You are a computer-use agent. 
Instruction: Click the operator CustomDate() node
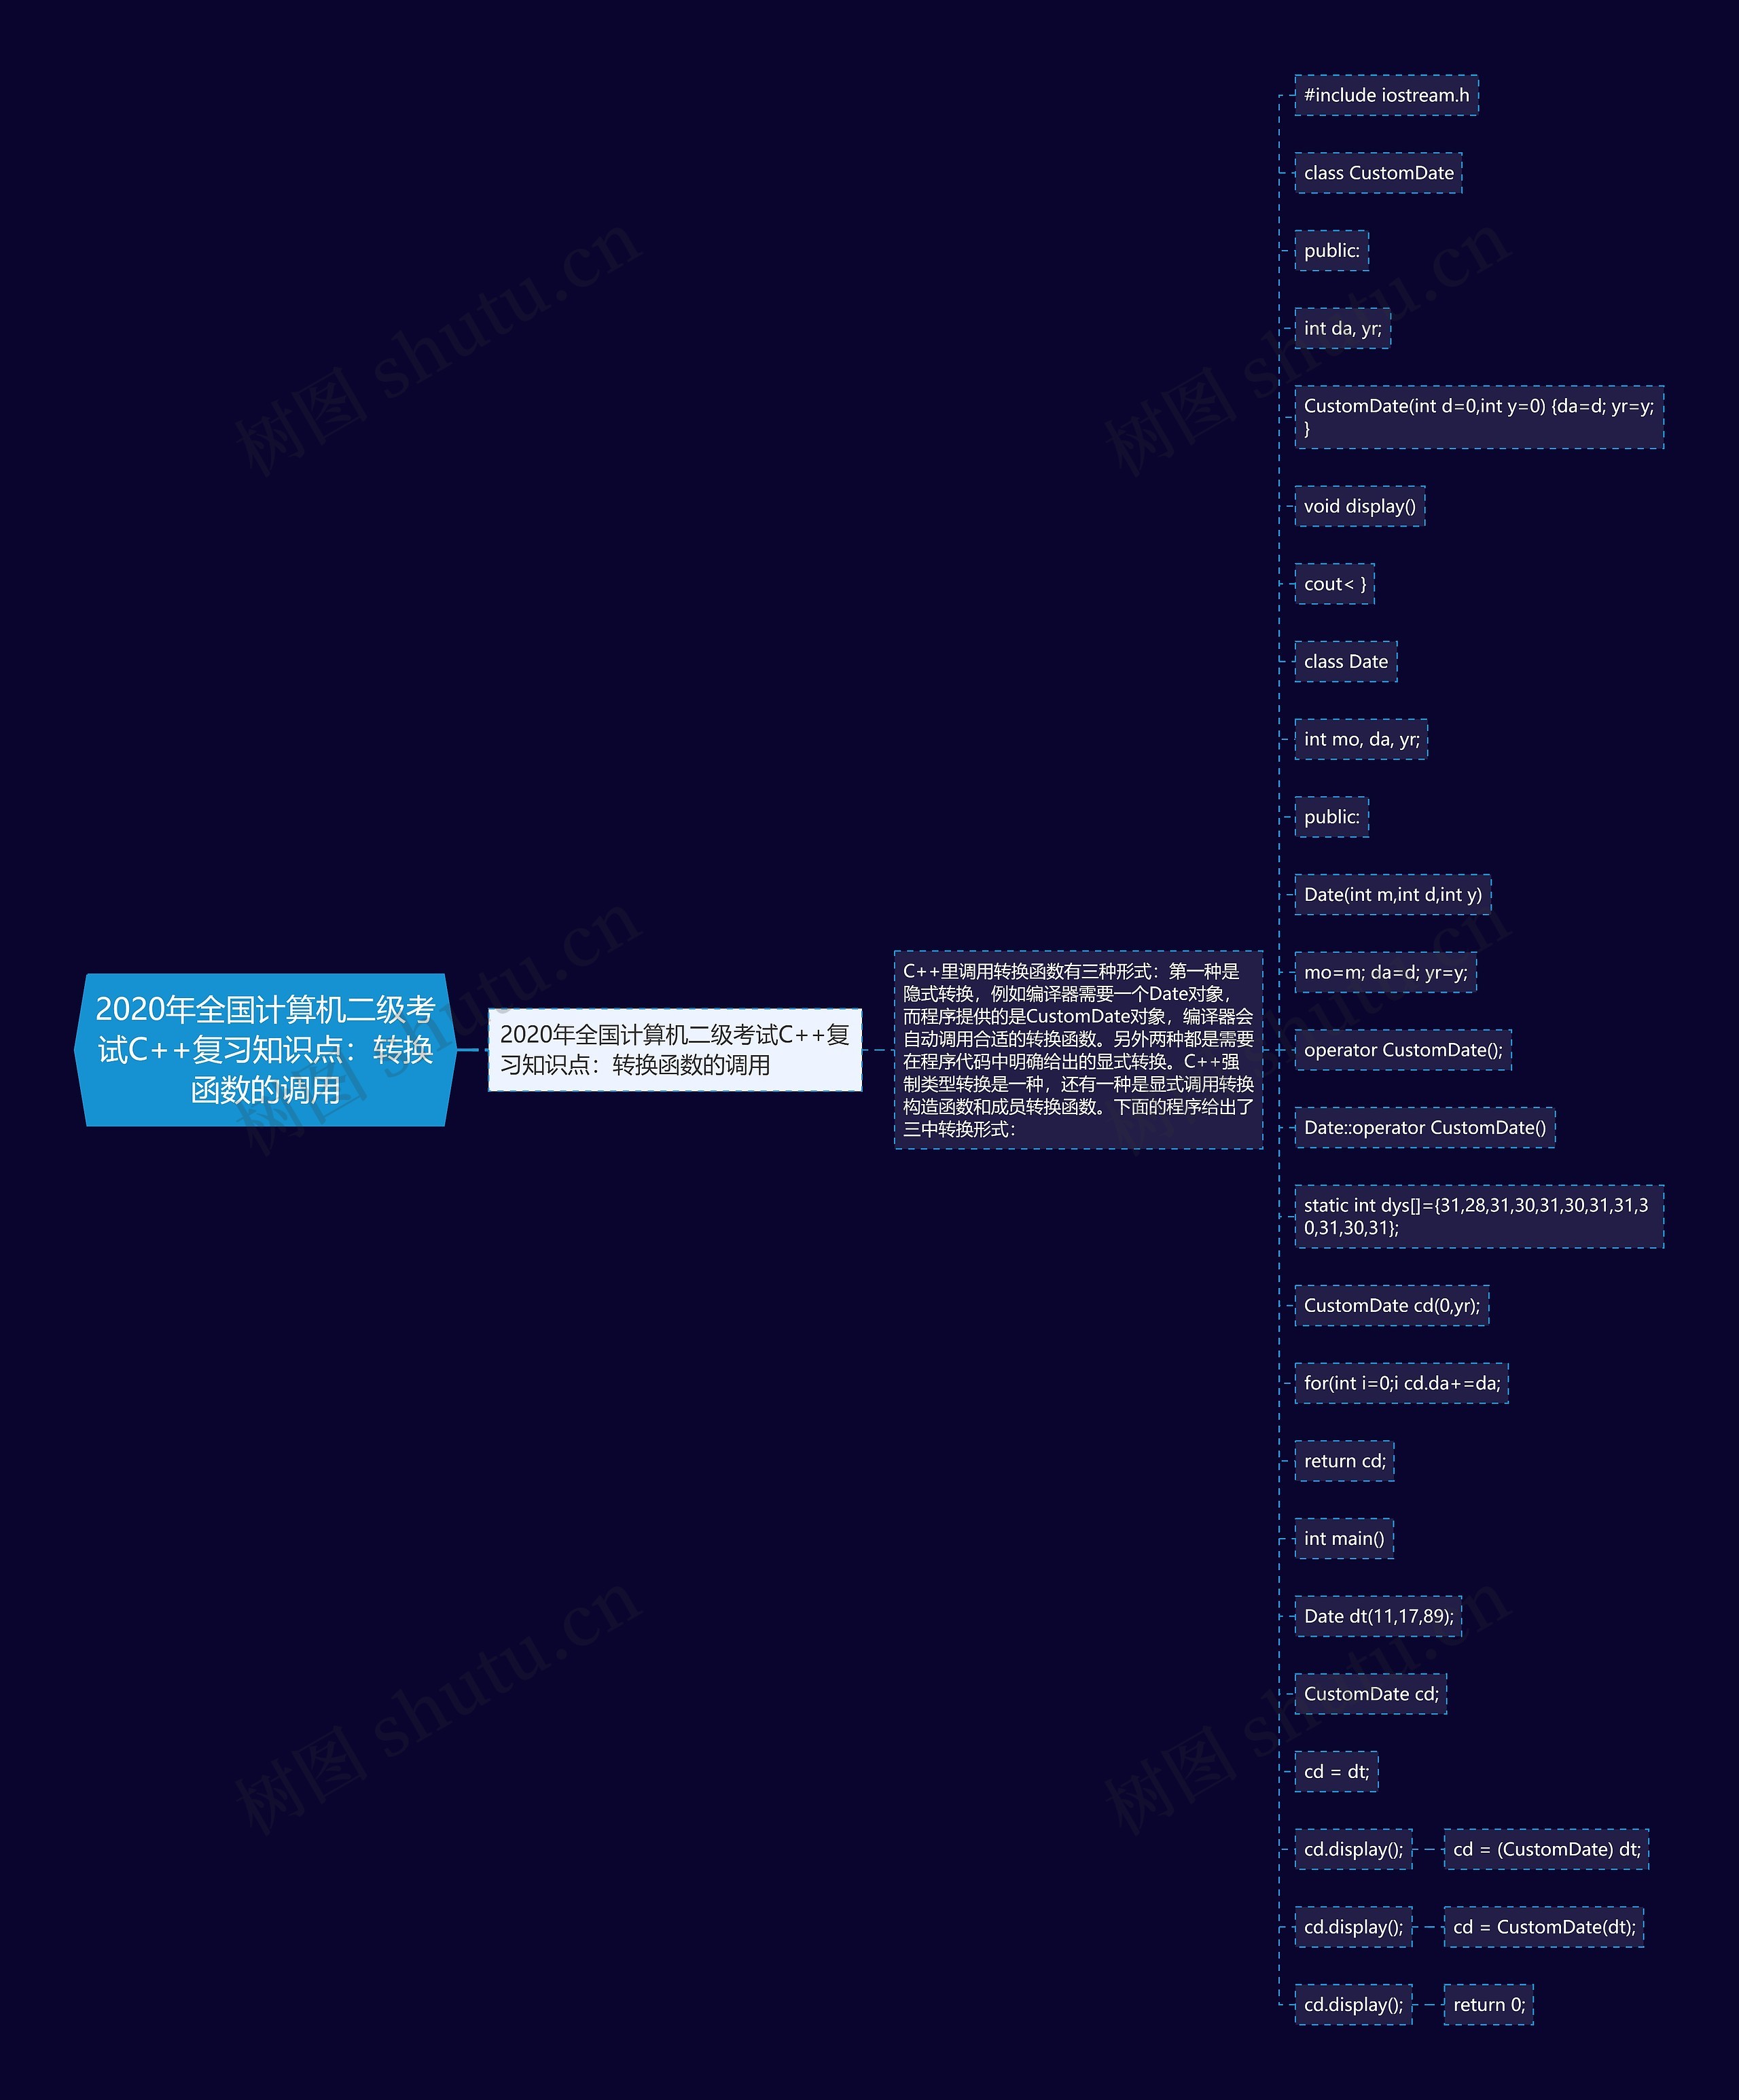click(1404, 1048)
